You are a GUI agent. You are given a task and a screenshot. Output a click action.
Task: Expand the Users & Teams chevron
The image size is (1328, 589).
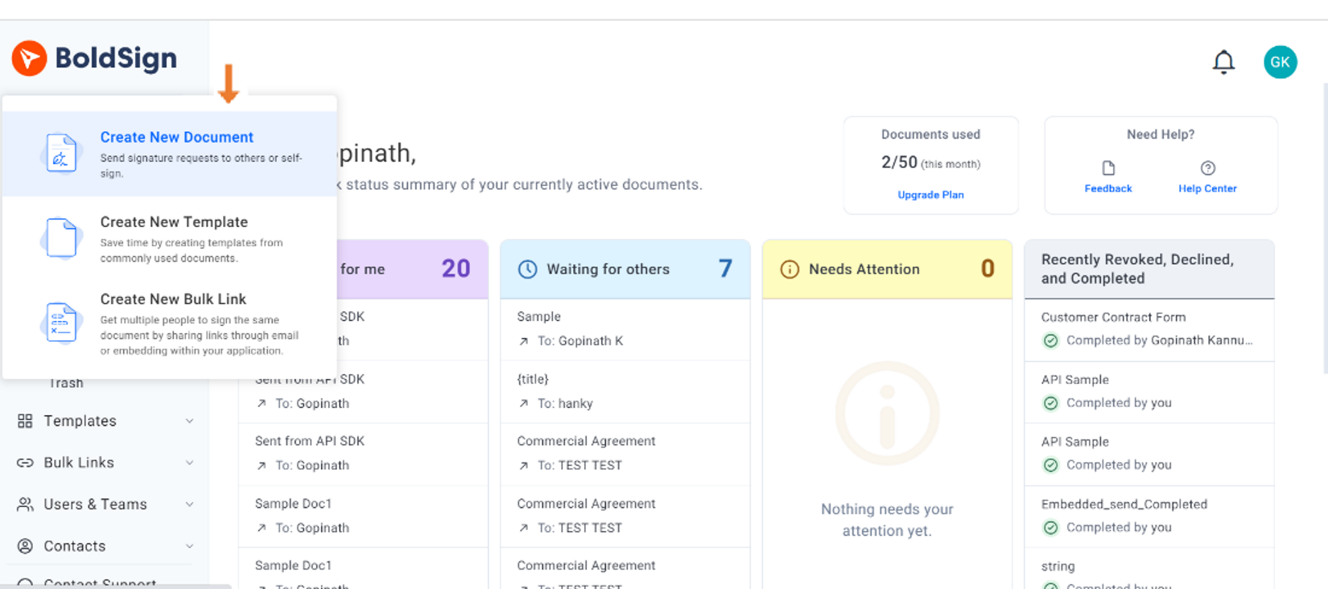point(189,505)
